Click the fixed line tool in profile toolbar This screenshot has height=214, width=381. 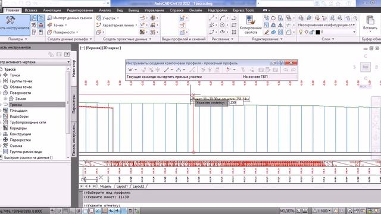point(166,70)
